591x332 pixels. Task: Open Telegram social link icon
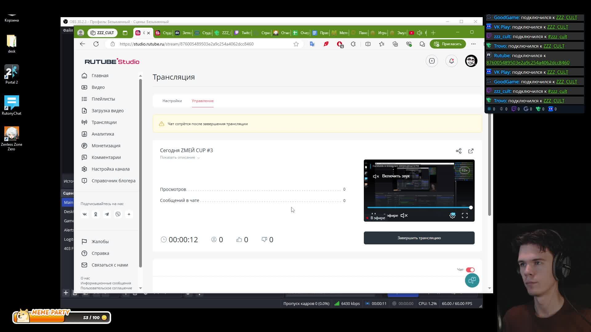pyautogui.click(x=107, y=214)
